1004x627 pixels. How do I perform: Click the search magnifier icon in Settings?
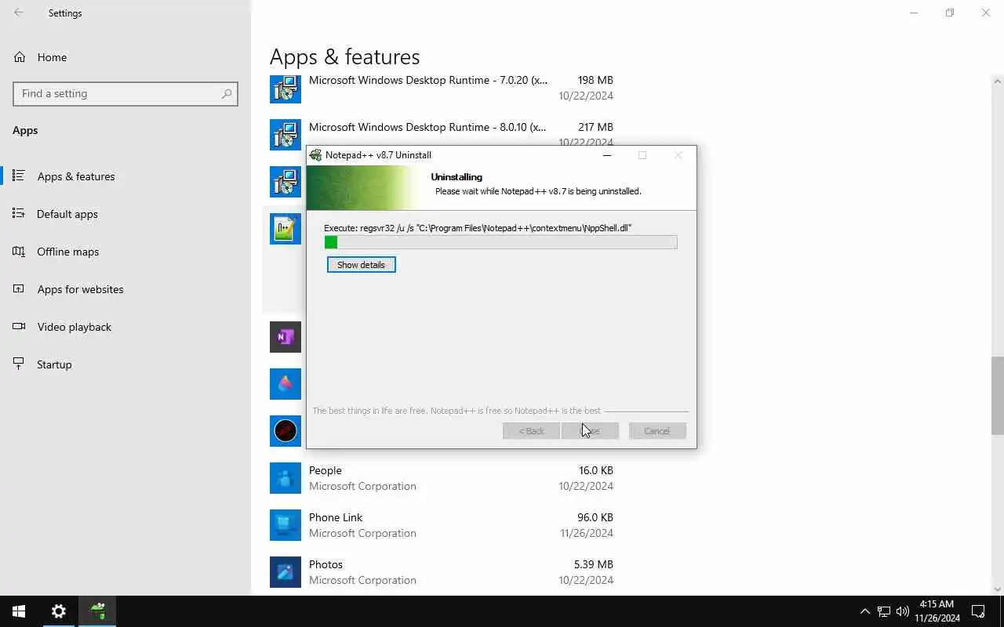227,93
